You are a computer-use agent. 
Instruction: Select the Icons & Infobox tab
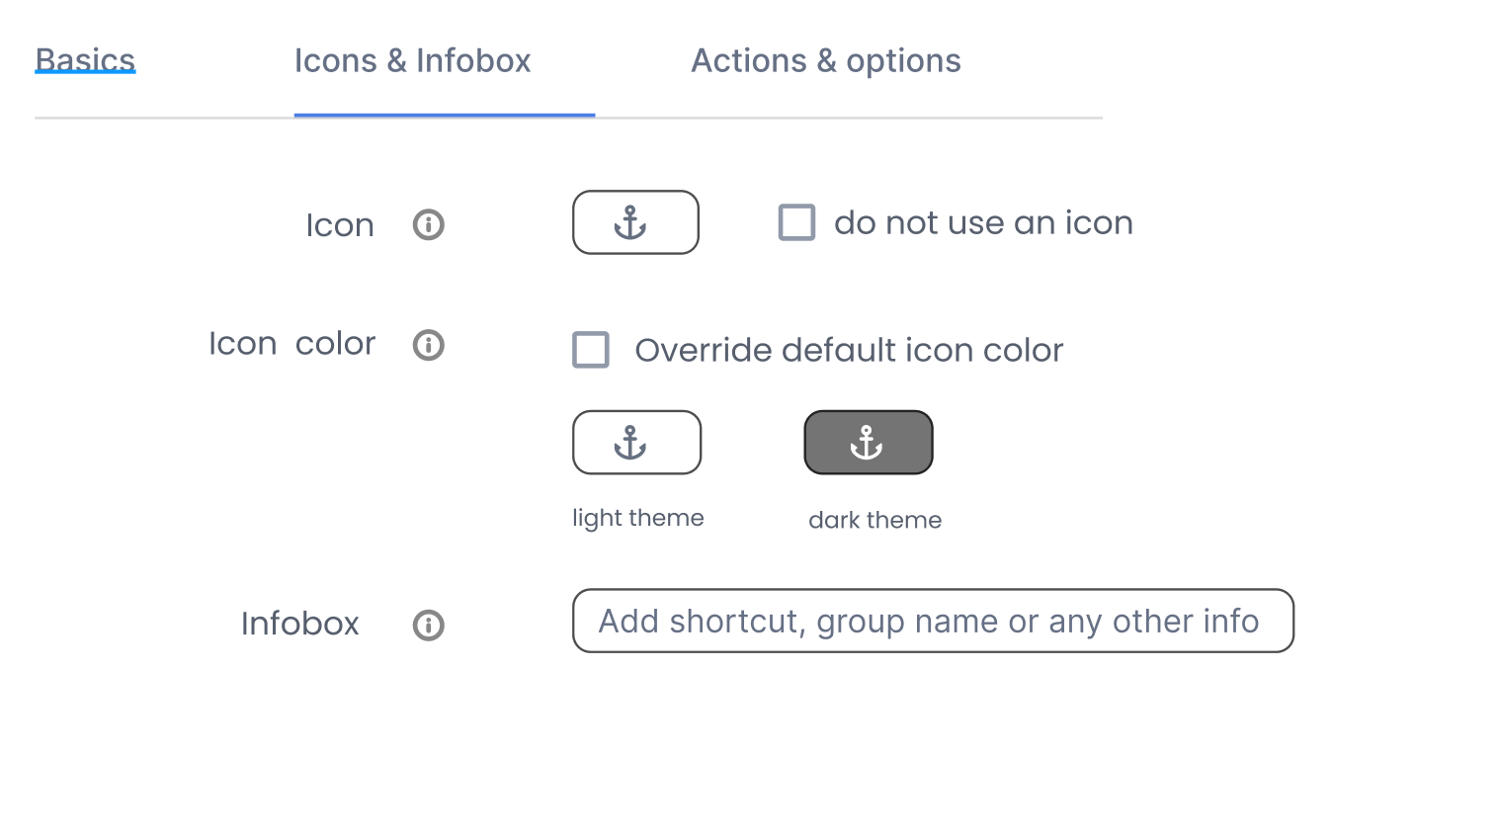pyautogui.click(x=412, y=61)
